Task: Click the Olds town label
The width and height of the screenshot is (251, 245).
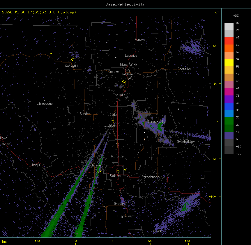Action: (113, 115)
